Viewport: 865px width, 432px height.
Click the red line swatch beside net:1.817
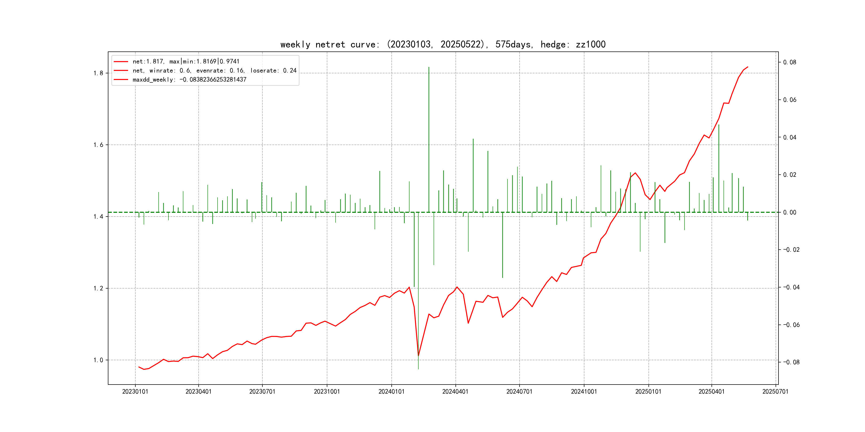[121, 61]
